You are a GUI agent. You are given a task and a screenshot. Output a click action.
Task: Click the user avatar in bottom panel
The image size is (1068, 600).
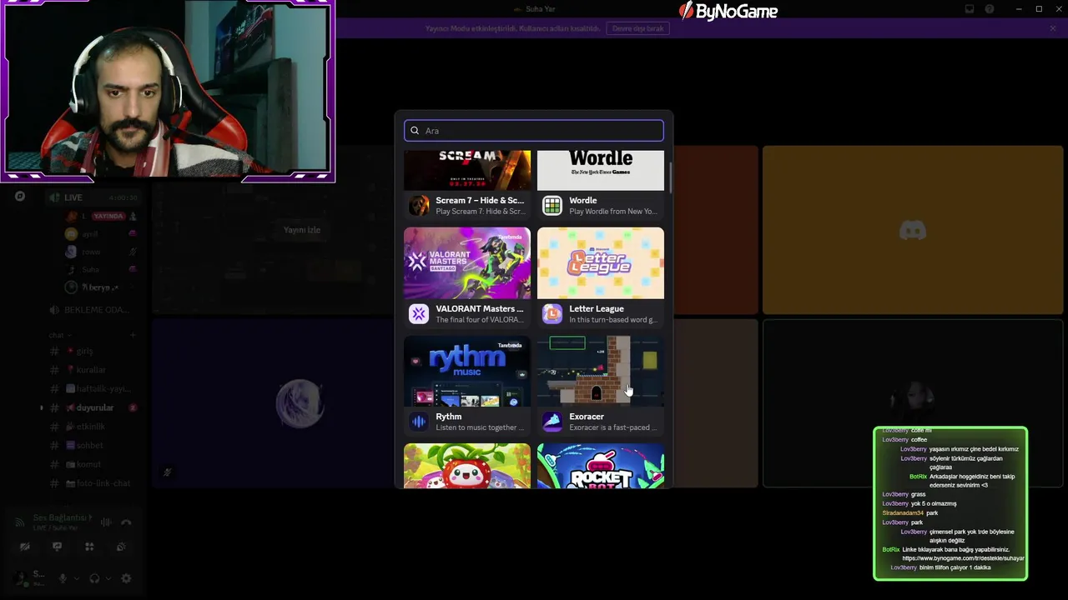coord(20,577)
